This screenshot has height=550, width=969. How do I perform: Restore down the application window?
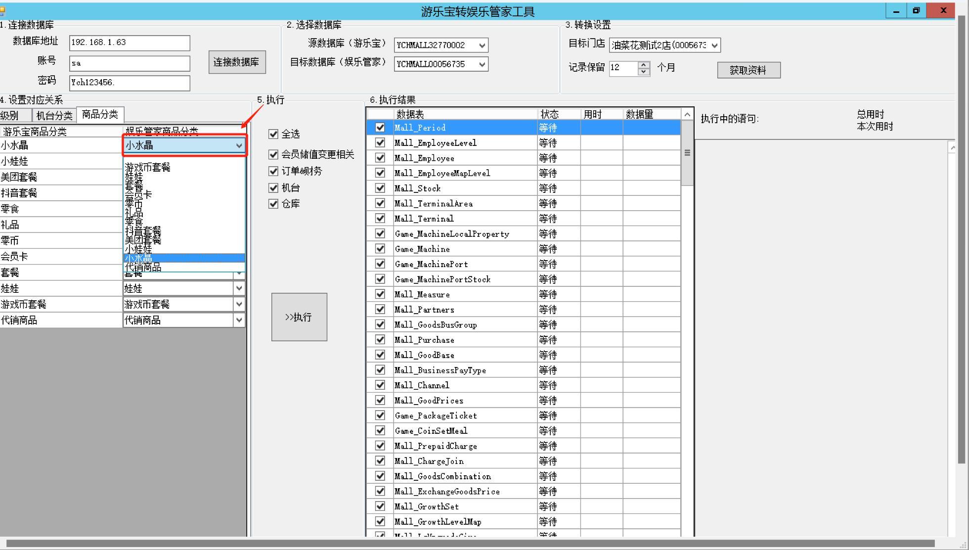pyautogui.click(x=916, y=10)
